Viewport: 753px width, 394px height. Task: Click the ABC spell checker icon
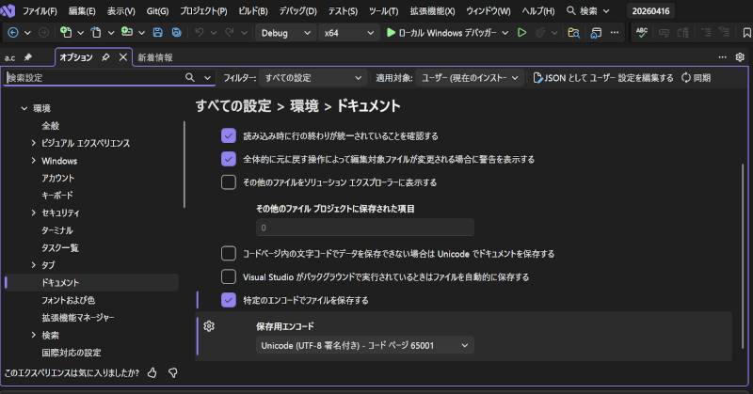(642, 33)
